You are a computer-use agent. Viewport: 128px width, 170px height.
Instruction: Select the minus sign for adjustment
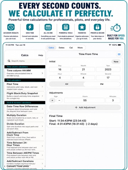(59, 101)
